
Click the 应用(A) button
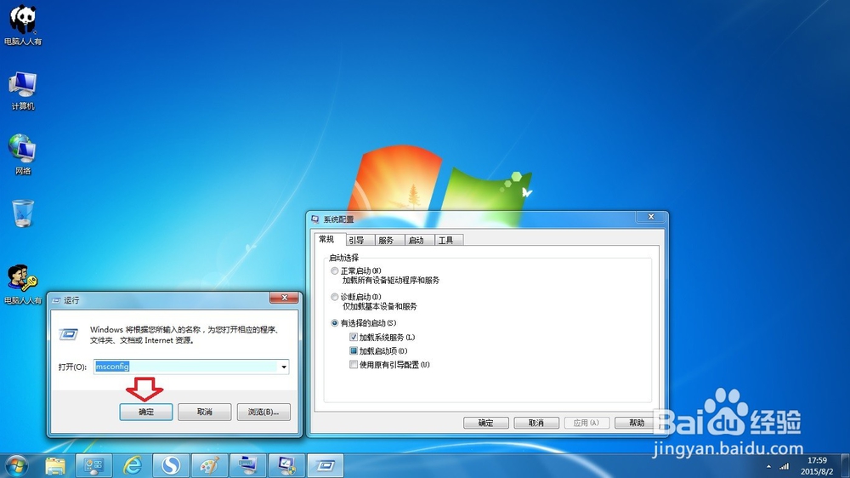click(586, 423)
